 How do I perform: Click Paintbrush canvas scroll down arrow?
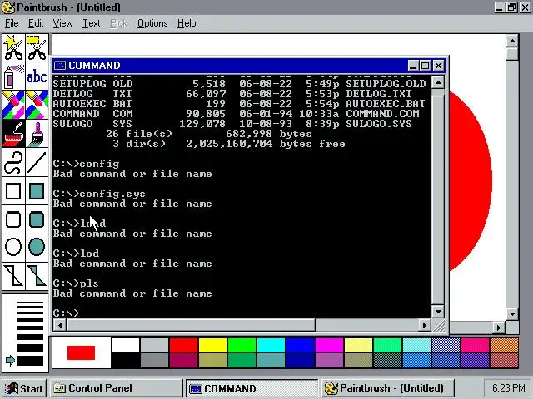click(512, 313)
